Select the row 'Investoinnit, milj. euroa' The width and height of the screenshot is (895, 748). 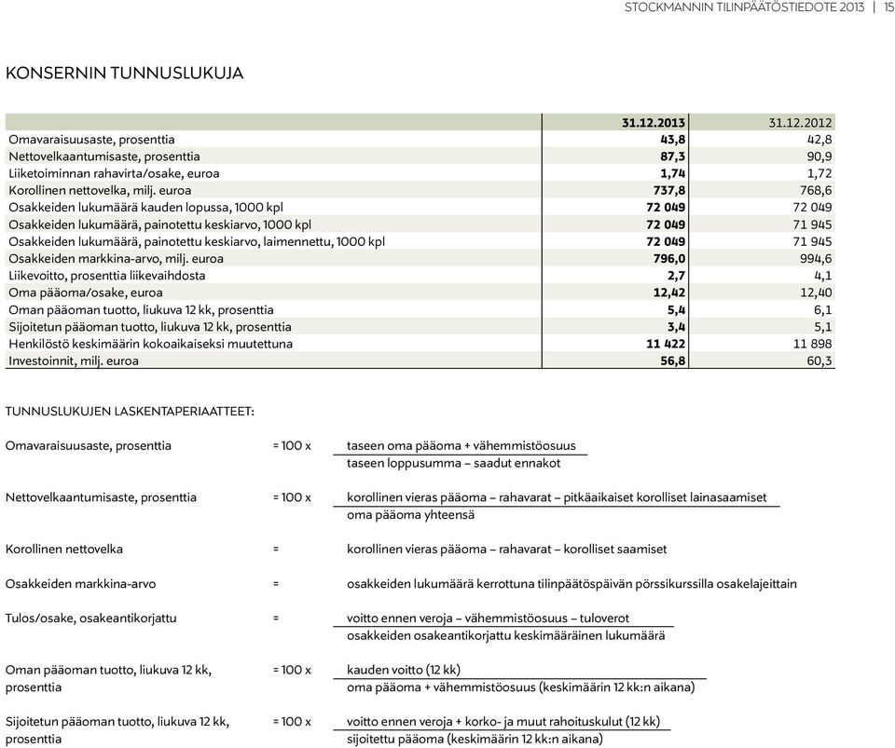pos(420,360)
